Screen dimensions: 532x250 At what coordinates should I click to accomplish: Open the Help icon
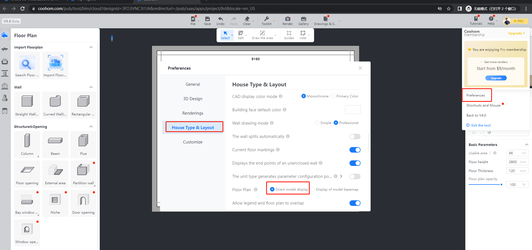tap(491, 19)
